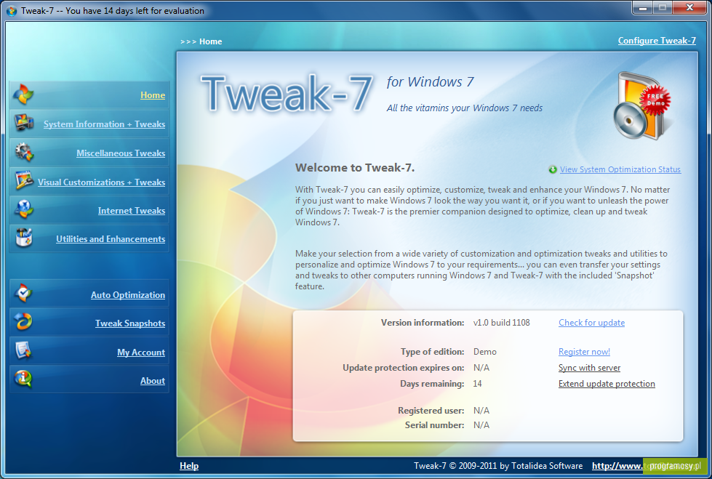Open the Help link at the bottom

pyautogui.click(x=189, y=466)
